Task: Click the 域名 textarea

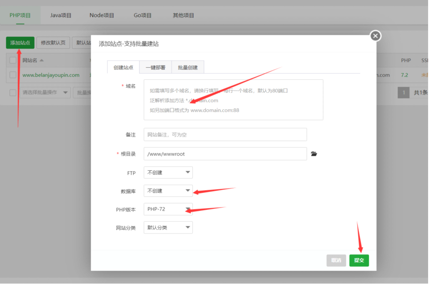Action: tap(233, 100)
